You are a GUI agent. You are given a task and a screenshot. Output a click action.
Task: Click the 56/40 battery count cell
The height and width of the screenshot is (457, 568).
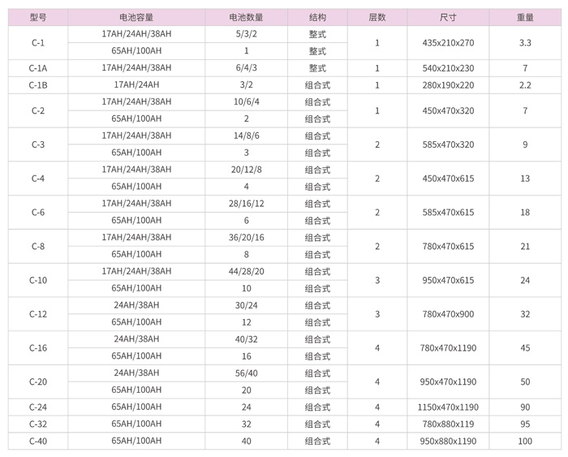(246, 373)
